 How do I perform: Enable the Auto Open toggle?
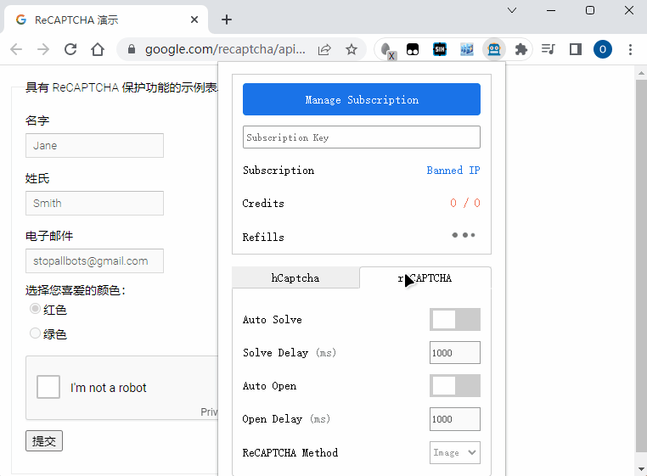tap(455, 386)
